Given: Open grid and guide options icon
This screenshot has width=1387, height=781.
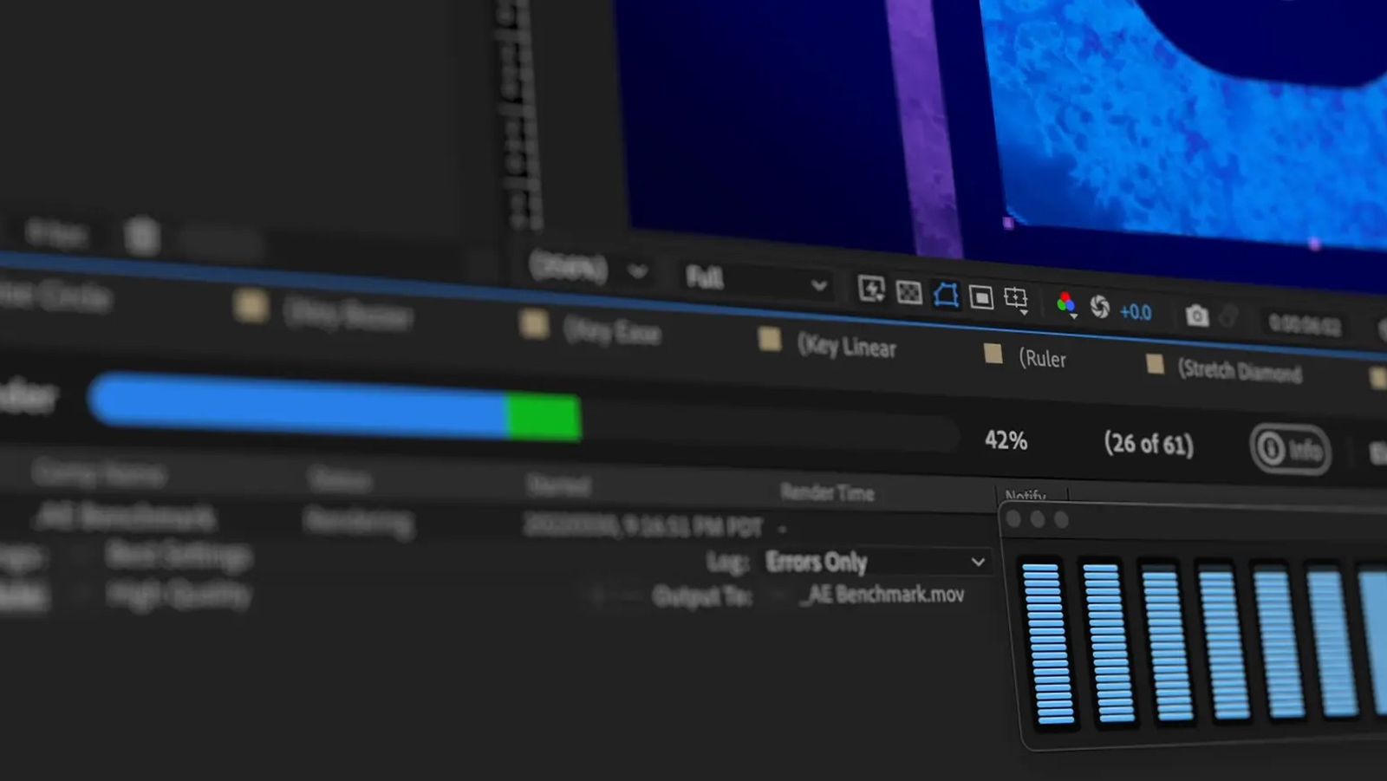Looking at the screenshot, I should pyautogui.click(x=1016, y=299).
